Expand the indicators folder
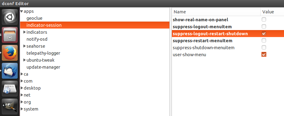The image size is (284, 116). click(25, 32)
